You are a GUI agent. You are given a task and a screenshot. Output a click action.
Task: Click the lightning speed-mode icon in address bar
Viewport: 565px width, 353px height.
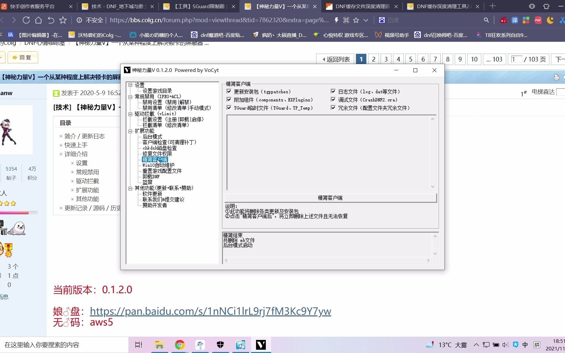pos(336,20)
